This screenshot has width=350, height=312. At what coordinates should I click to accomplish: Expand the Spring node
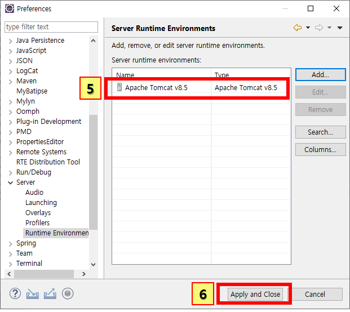tap(10, 244)
